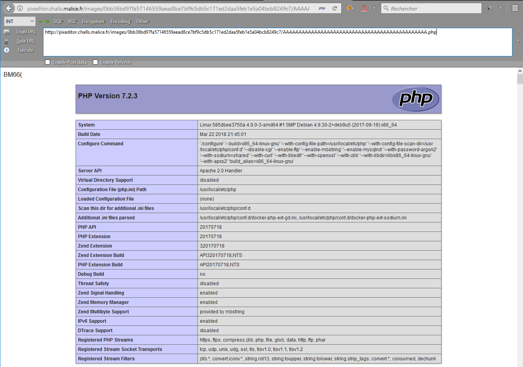Open the site information icon in the address bar

[20, 8]
